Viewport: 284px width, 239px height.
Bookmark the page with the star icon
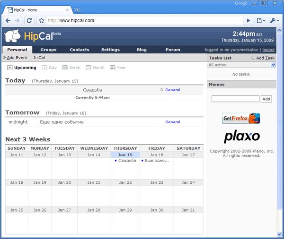click(42, 21)
